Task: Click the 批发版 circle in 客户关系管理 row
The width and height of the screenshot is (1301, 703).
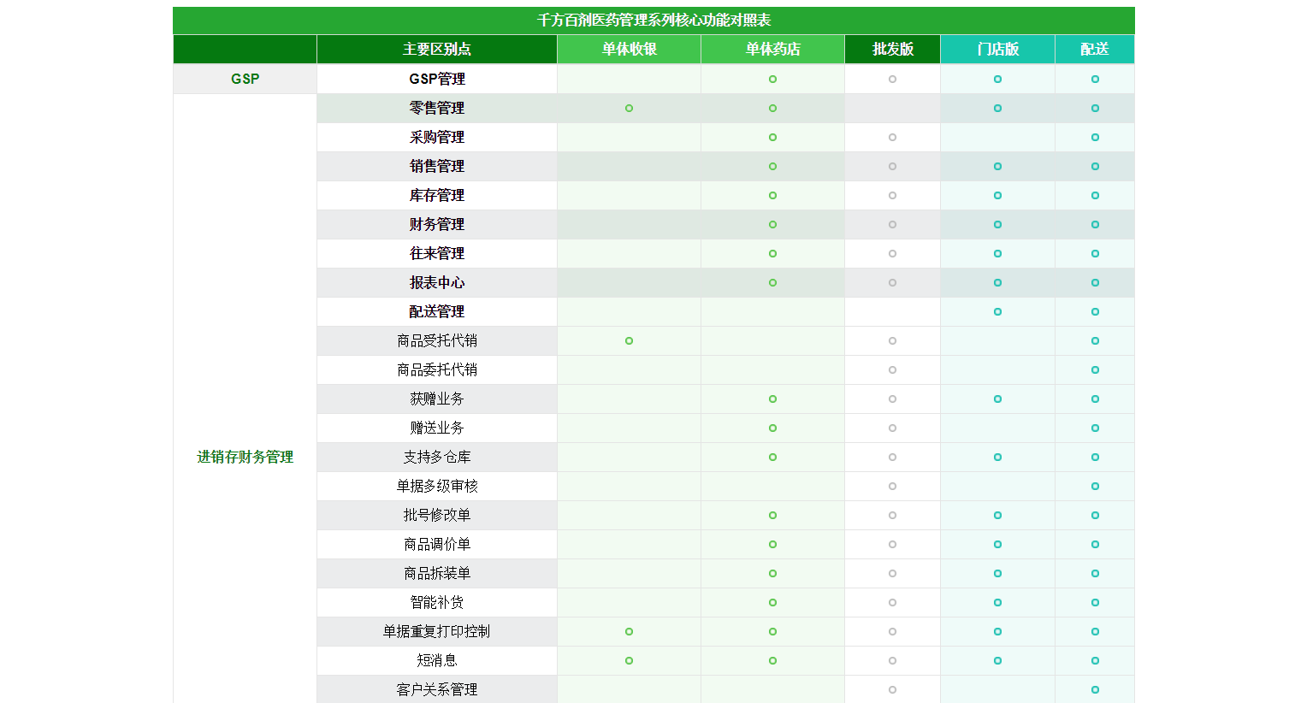Action: pos(892,689)
